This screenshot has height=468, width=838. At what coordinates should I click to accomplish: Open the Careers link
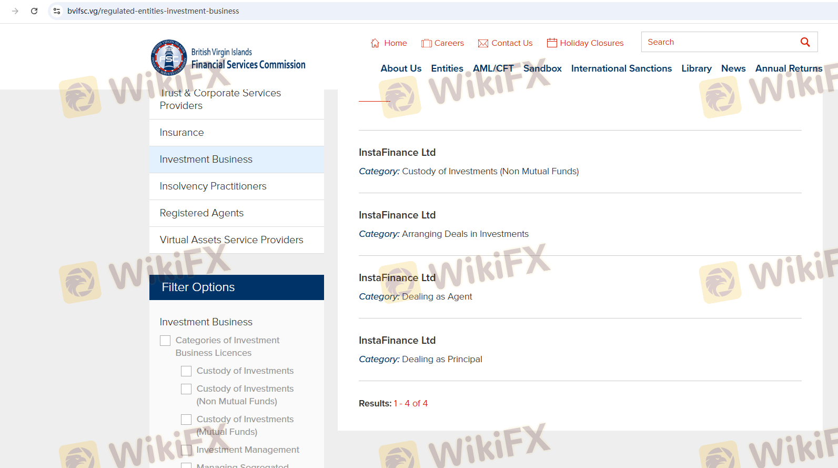click(x=449, y=43)
